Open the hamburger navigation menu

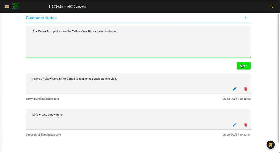click(7, 7)
